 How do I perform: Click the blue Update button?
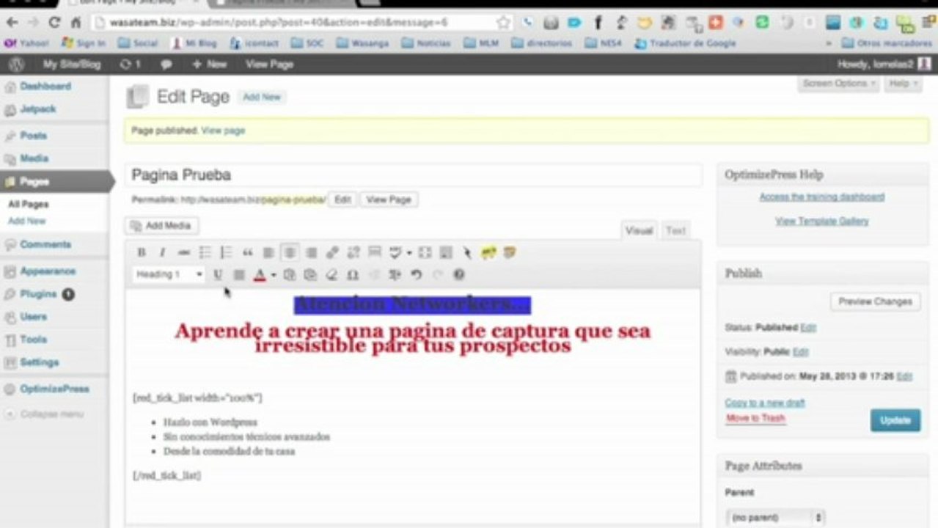pos(895,420)
